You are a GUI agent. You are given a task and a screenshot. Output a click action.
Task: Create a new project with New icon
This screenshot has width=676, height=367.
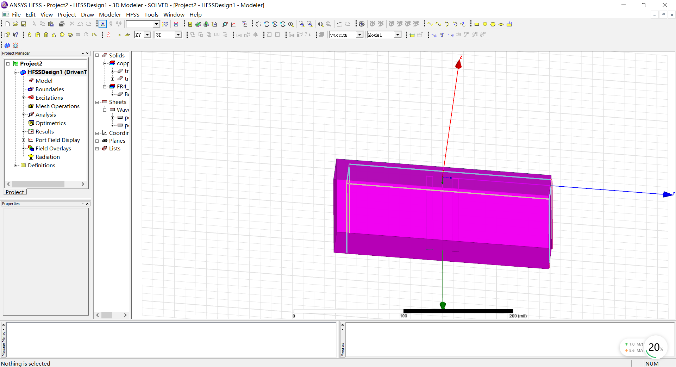[7, 24]
